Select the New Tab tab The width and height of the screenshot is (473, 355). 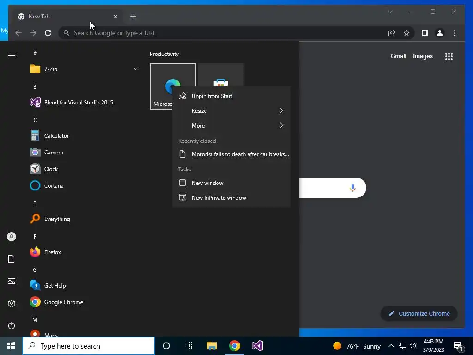(x=66, y=17)
